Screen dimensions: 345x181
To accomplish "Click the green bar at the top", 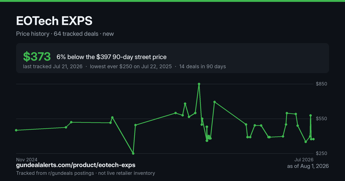I will click(x=172, y=1).
